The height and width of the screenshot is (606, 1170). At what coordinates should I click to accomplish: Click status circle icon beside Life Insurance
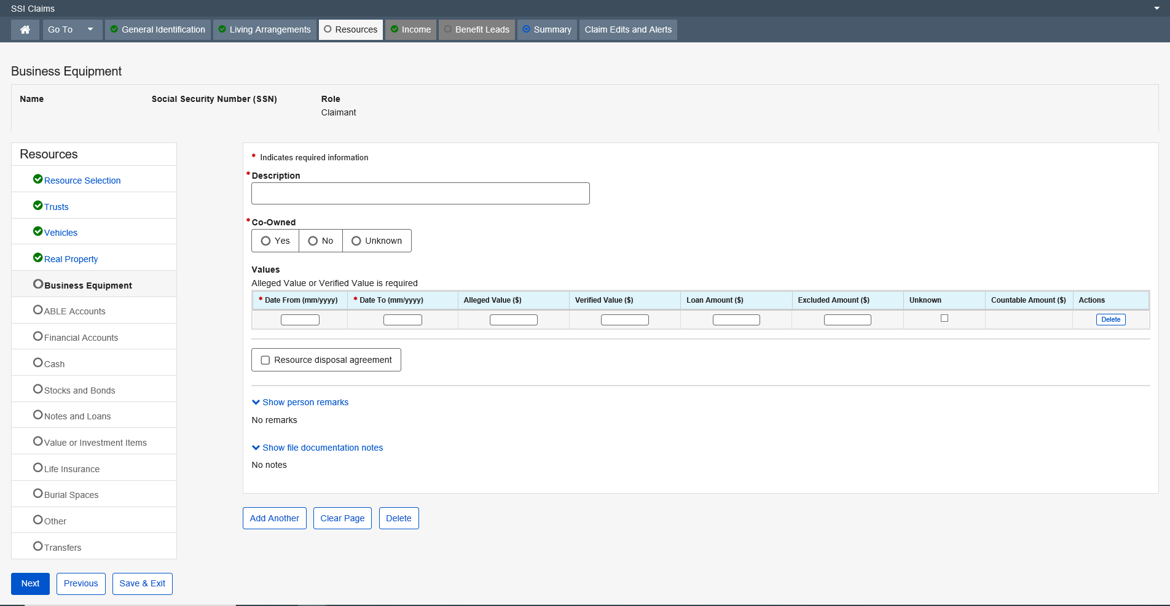pyautogui.click(x=37, y=468)
